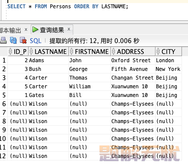Click ORDER keyword in the SQL statement

pos(81,7)
